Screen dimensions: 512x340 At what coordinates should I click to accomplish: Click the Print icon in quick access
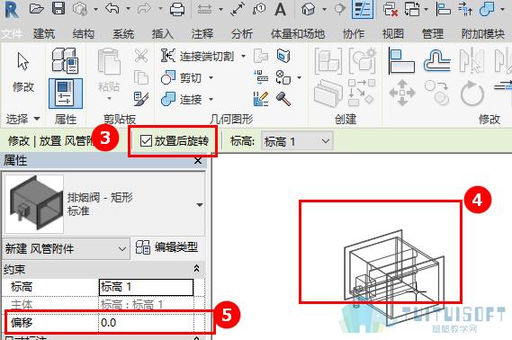pos(177,9)
